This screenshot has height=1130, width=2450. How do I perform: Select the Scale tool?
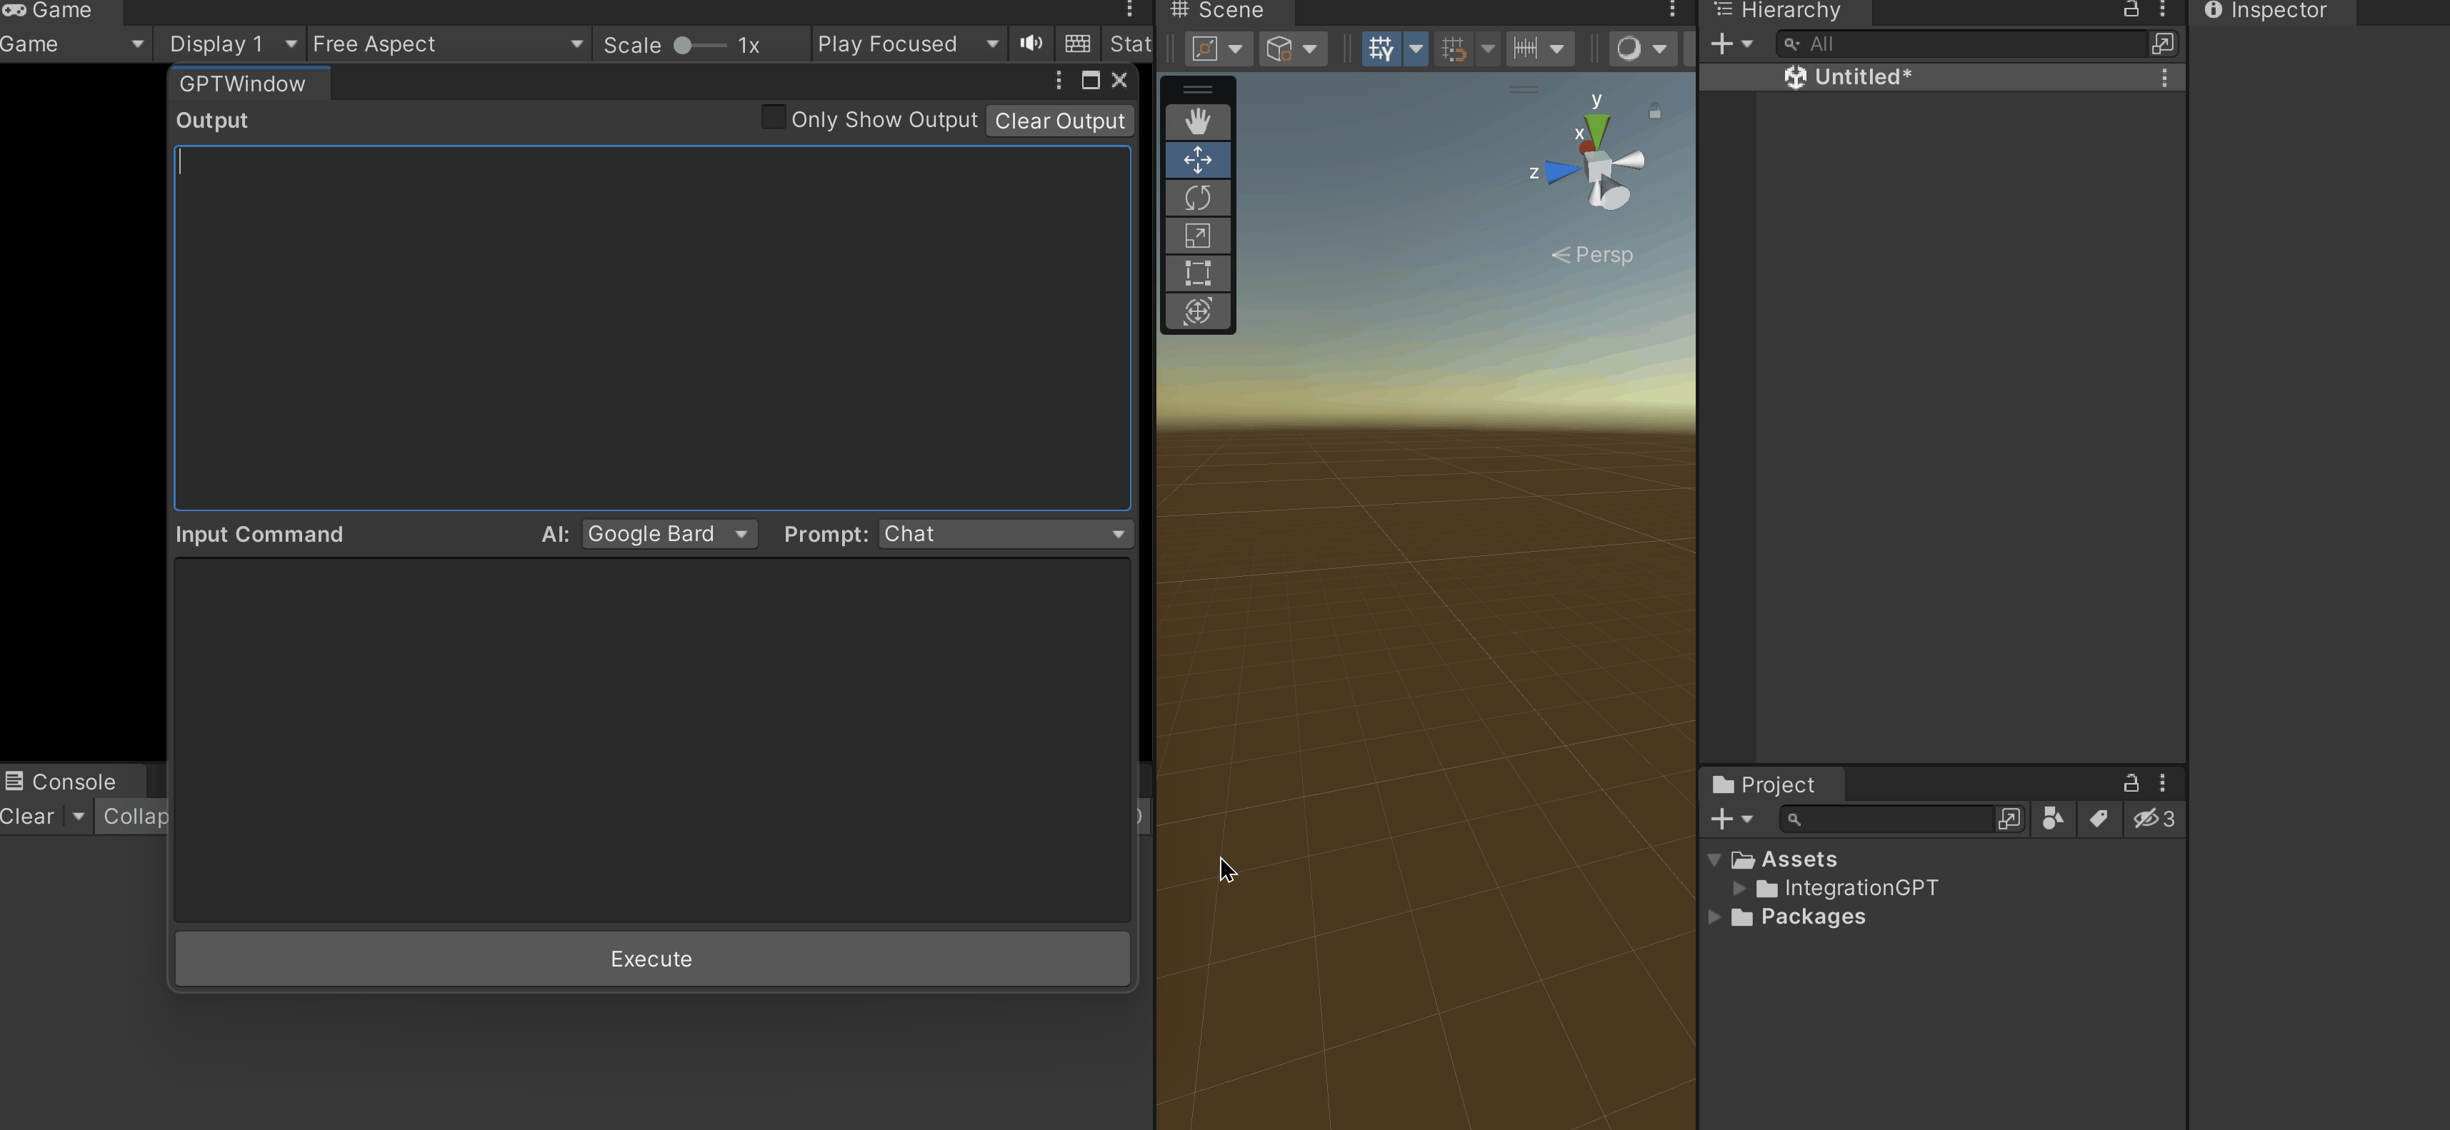click(x=1197, y=236)
